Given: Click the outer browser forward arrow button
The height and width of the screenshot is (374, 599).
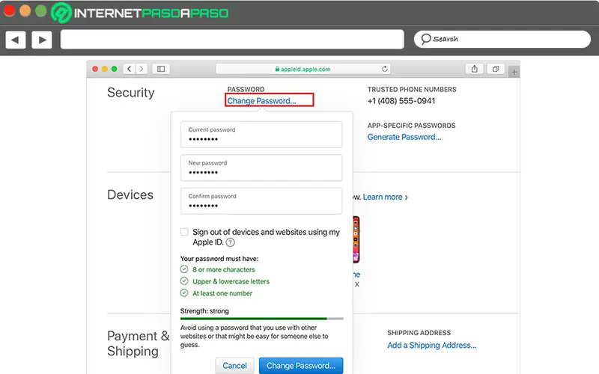Looking at the screenshot, I should point(42,40).
